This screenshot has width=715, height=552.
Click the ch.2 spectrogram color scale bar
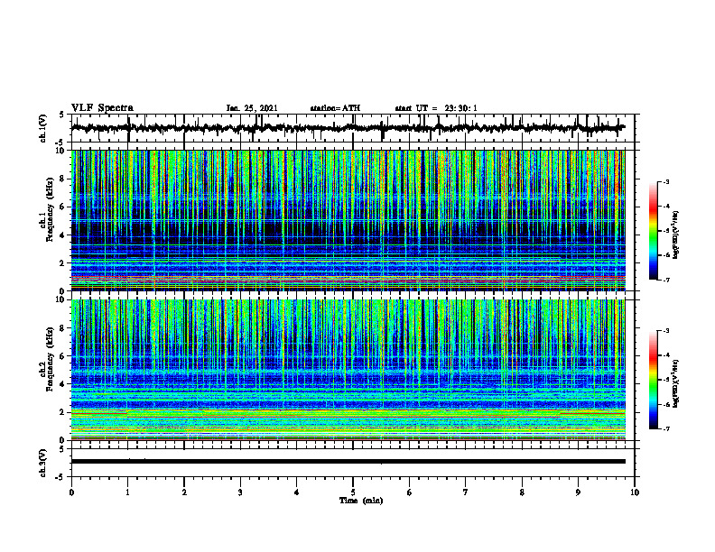click(654, 380)
